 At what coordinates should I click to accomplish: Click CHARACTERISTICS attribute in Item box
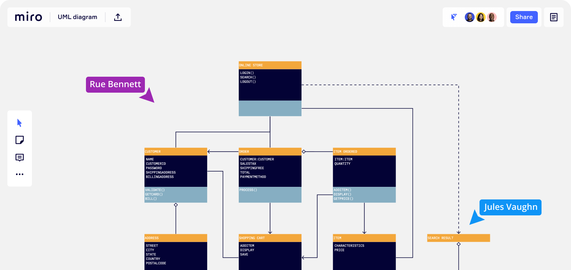(x=349, y=246)
